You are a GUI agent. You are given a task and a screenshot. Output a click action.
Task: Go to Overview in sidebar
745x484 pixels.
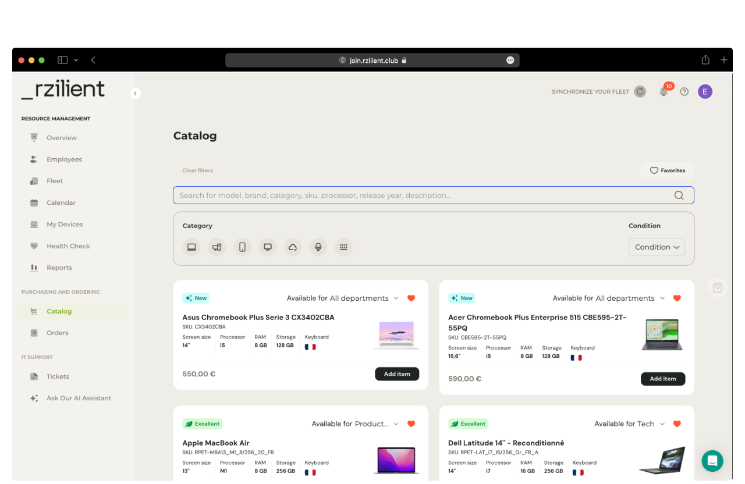click(62, 138)
